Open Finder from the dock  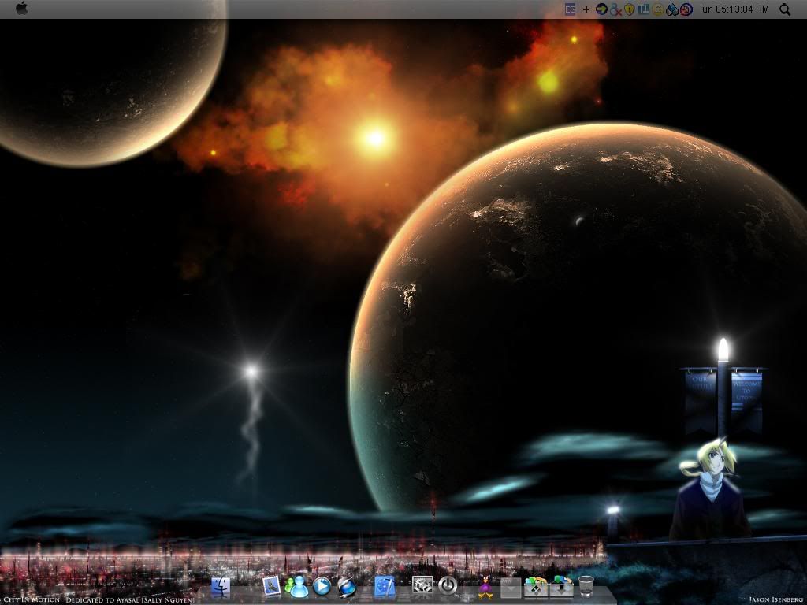coord(221,586)
